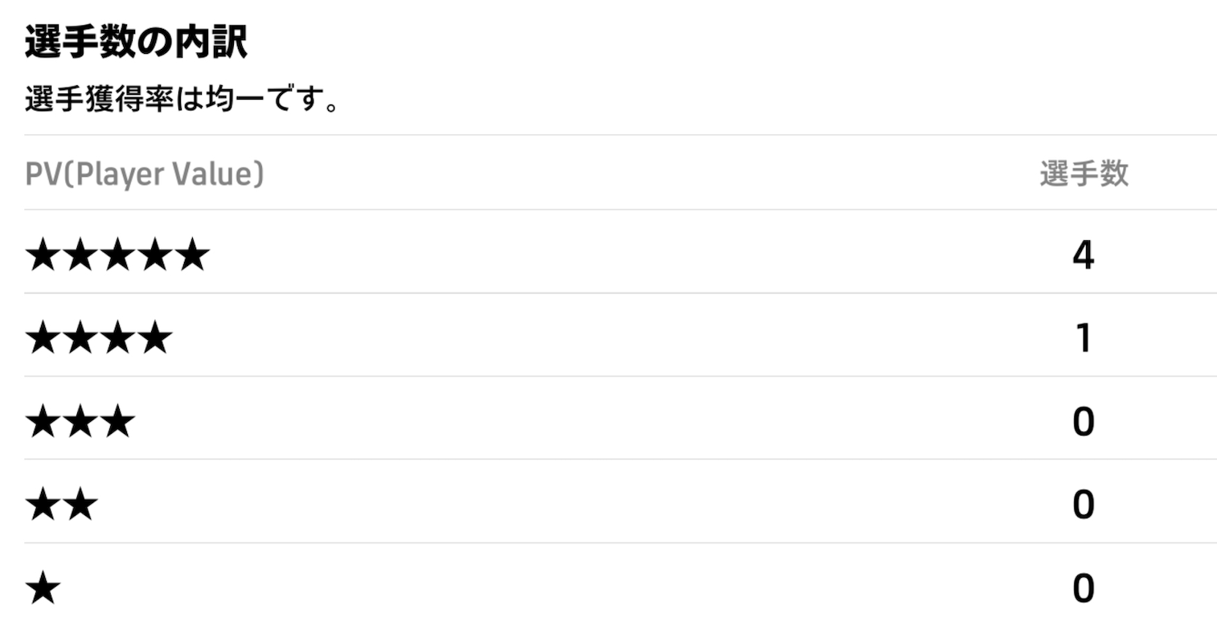1217x638 pixels.
Task: Click the count 0 for one star
Action: (x=1083, y=589)
